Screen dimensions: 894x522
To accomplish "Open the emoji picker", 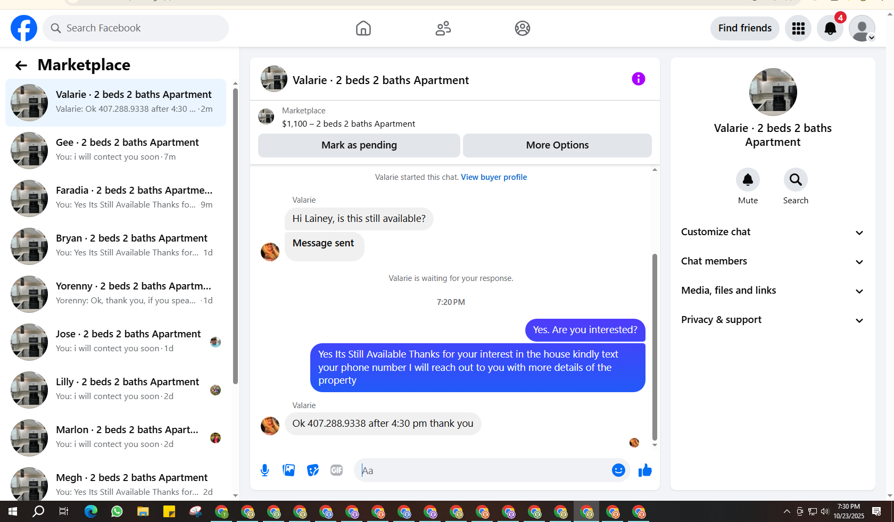I will tap(618, 470).
